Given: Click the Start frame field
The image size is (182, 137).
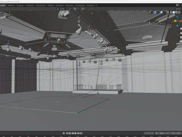Looking at the screenshot, I should (x=164, y=133).
